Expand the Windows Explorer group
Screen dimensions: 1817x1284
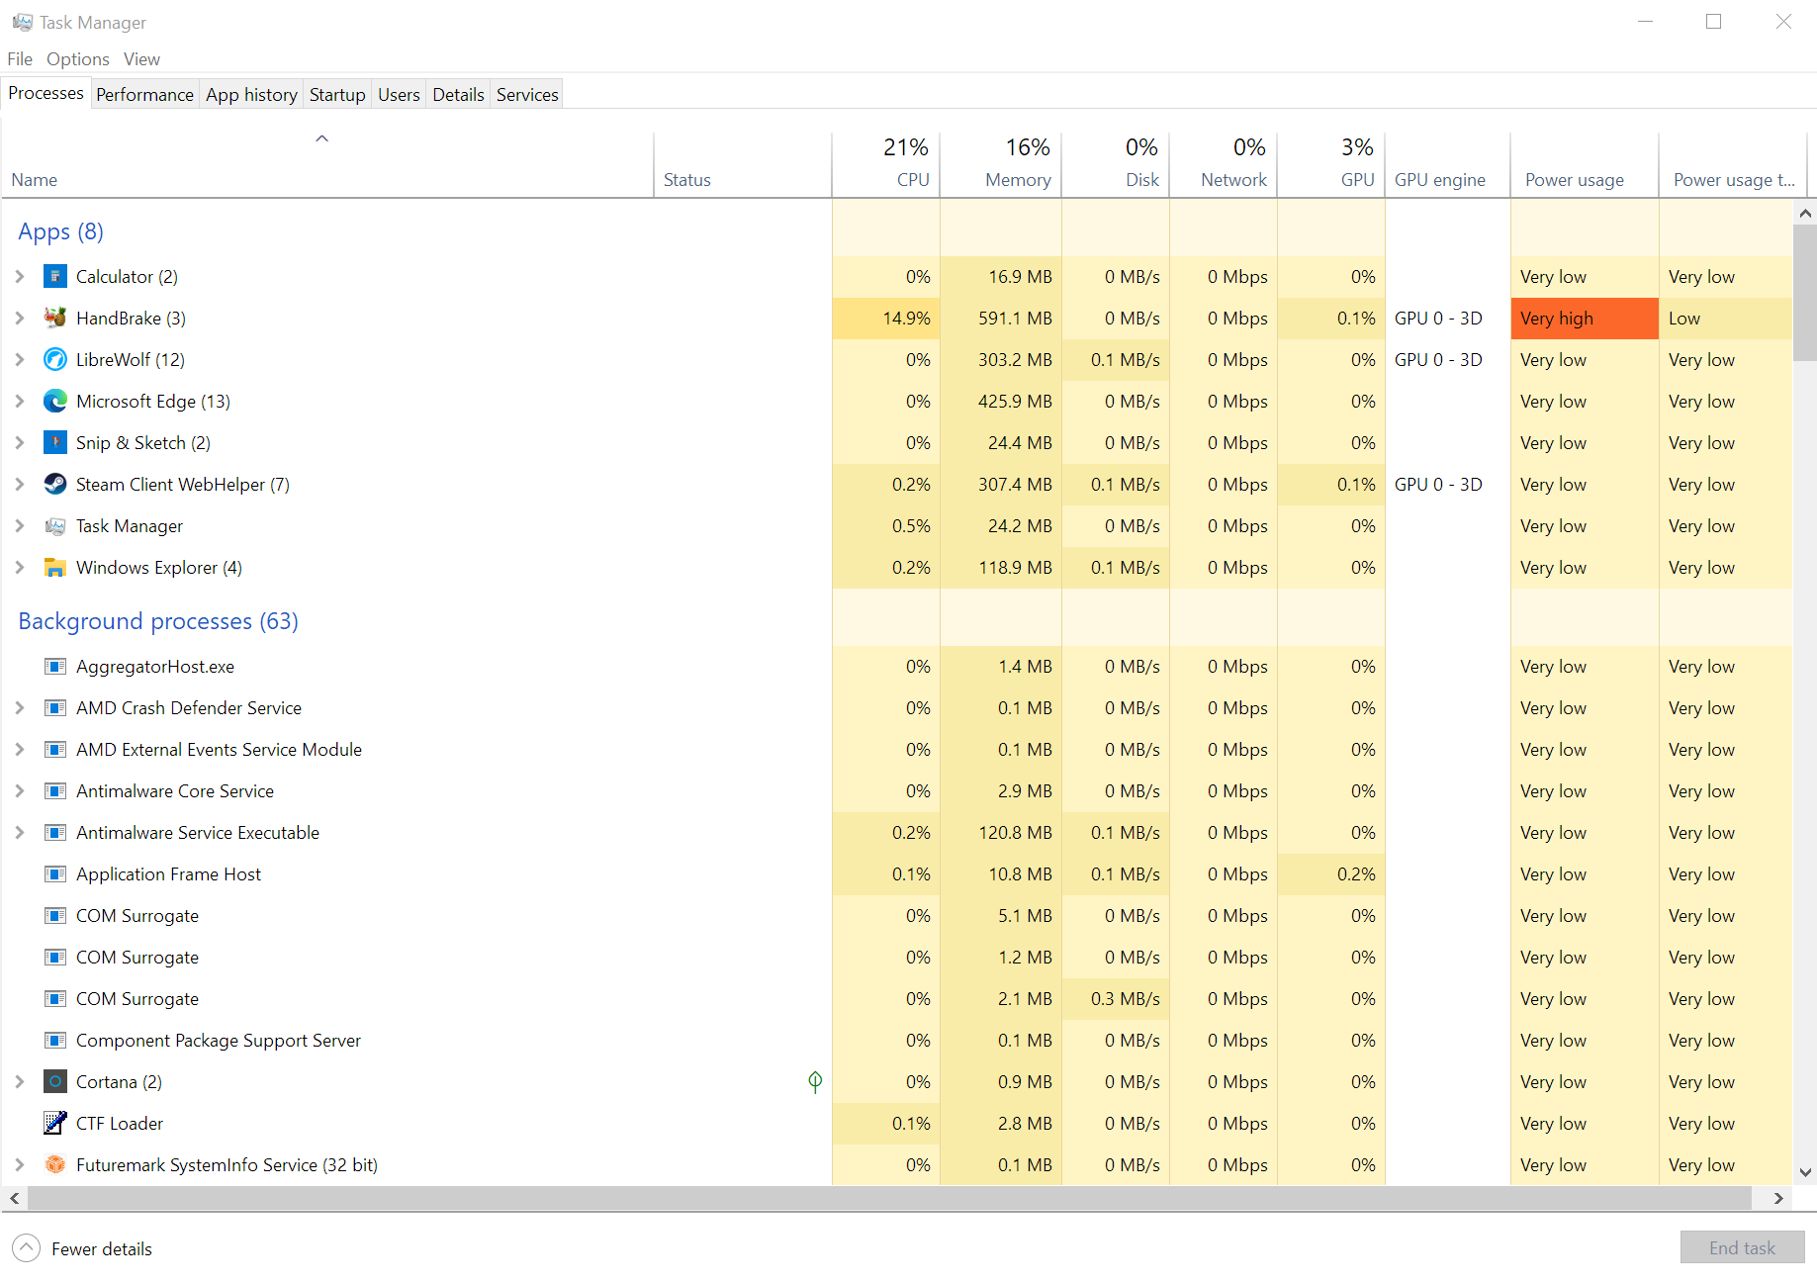(x=20, y=568)
